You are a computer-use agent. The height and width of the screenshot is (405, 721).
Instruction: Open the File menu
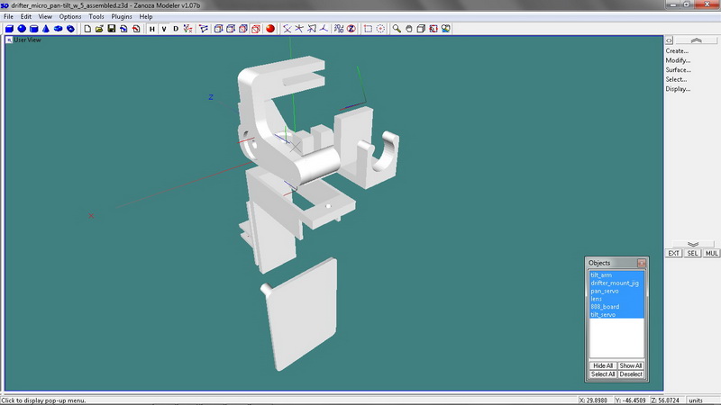(8, 16)
